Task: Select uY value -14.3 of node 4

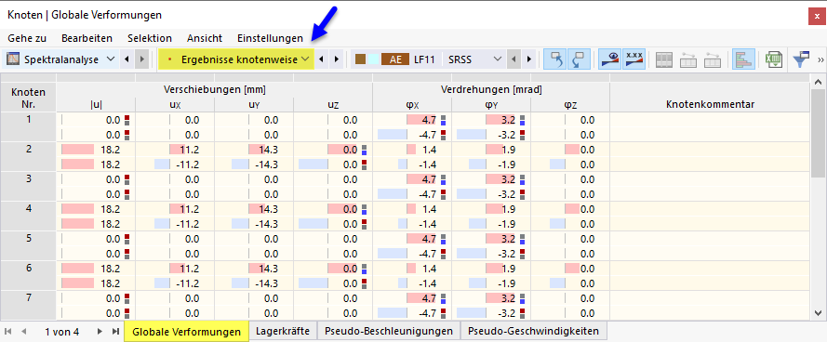Action: coord(254,223)
